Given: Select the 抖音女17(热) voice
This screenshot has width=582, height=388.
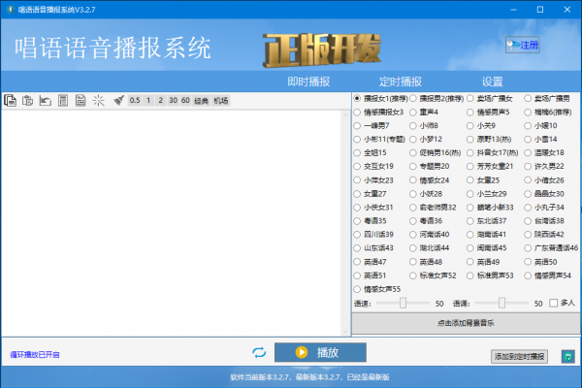Looking at the screenshot, I should pos(493,152).
